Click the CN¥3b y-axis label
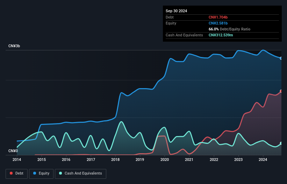The height and width of the screenshot is (184, 287). (x=15, y=46)
